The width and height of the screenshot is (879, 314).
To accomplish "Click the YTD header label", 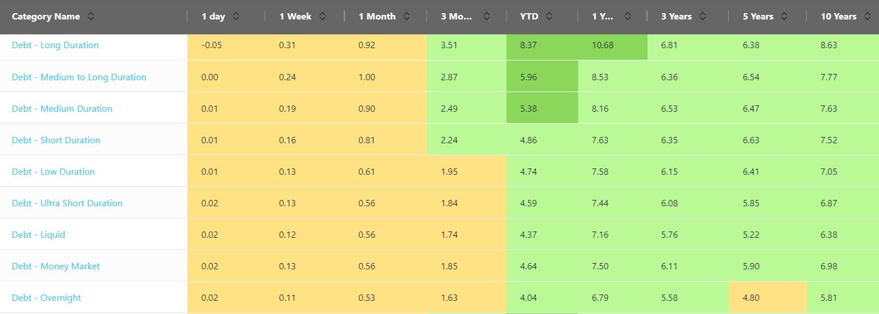I will [x=529, y=17].
